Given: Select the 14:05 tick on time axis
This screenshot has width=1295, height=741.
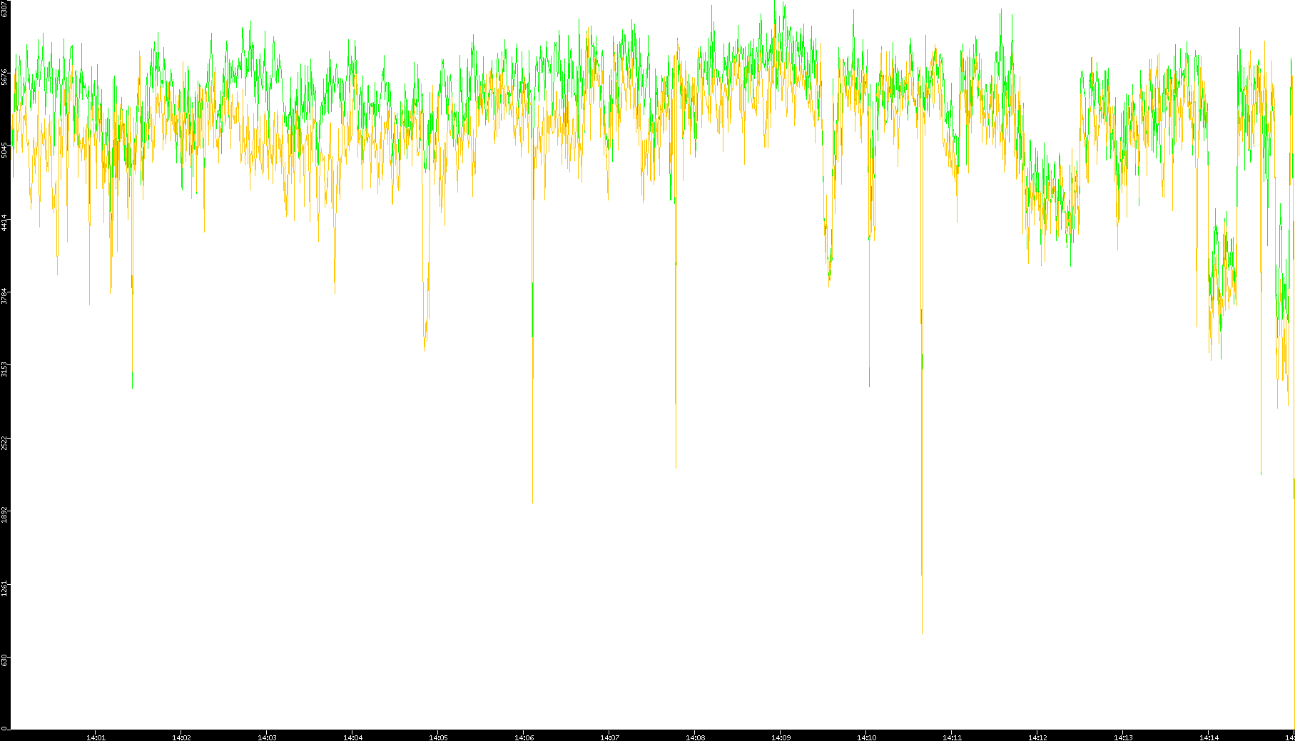Looking at the screenshot, I should (438, 737).
